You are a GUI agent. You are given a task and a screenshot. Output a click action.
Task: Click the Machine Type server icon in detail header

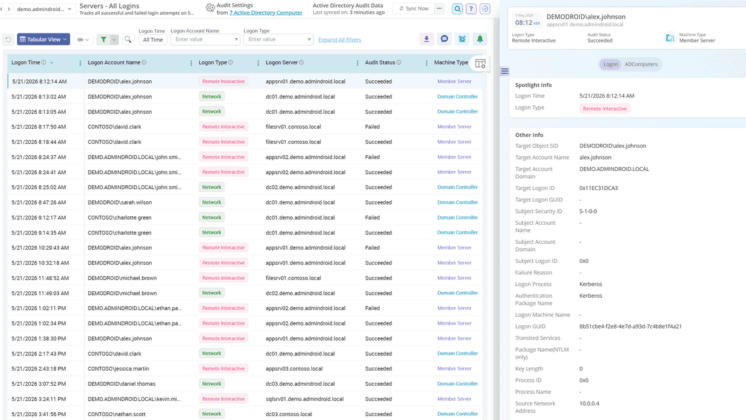tap(670, 37)
